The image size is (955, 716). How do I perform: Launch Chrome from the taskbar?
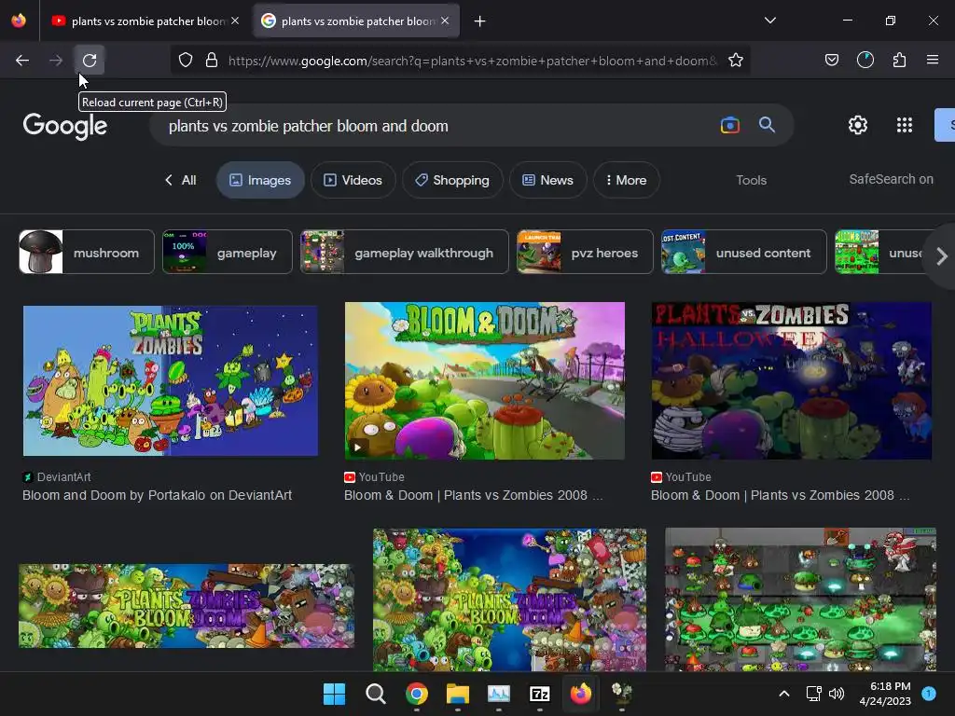click(417, 694)
